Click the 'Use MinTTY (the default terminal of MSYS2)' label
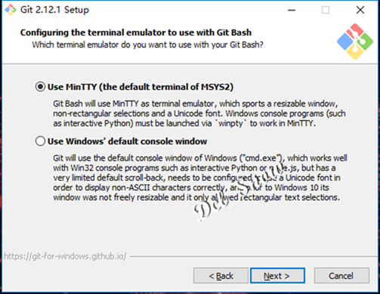 (141, 87)
